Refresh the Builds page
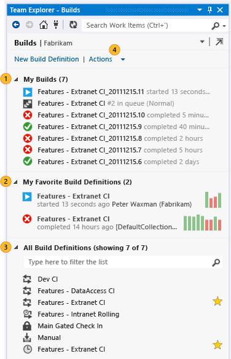Viewport: 231px width, 359px height. [73, 25]
